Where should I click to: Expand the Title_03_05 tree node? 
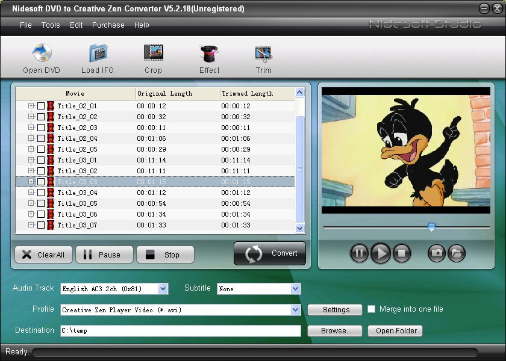(x=31, y=203)
